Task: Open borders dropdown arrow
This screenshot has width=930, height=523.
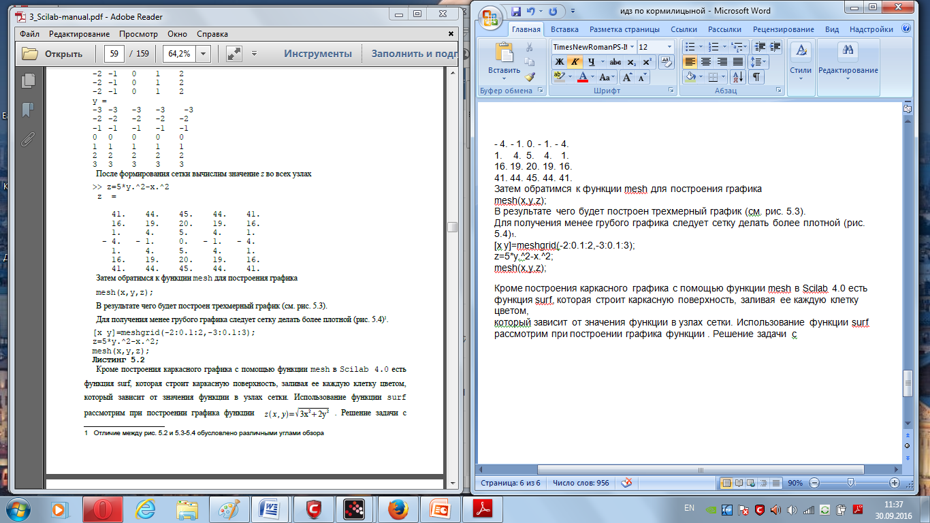Action: tap(724, 77)
